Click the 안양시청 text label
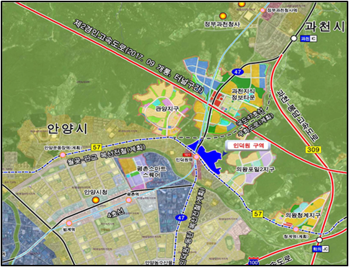Screen dimensions: 349x267 pyautogui.click(x=96, y=192)
